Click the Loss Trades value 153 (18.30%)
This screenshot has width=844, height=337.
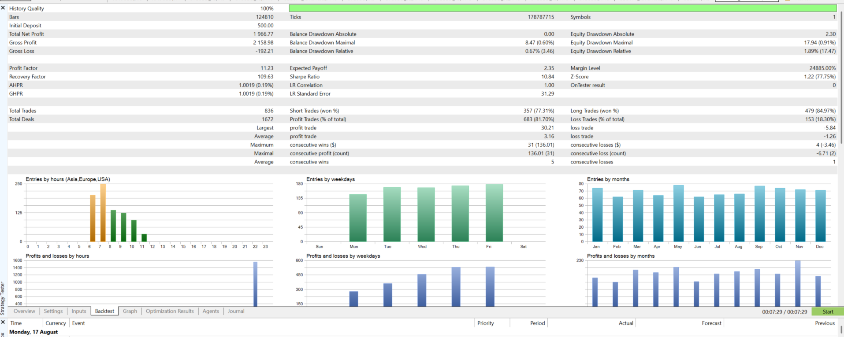(x=821, y=119)
